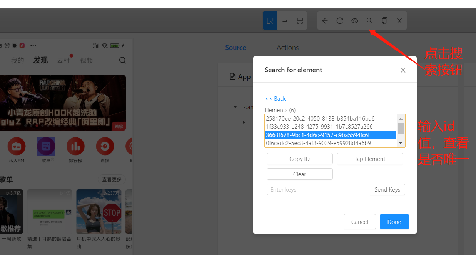This screenshot has width=476, height=255.
Task: Click the 查看更多 button
Action: [112, 179]
